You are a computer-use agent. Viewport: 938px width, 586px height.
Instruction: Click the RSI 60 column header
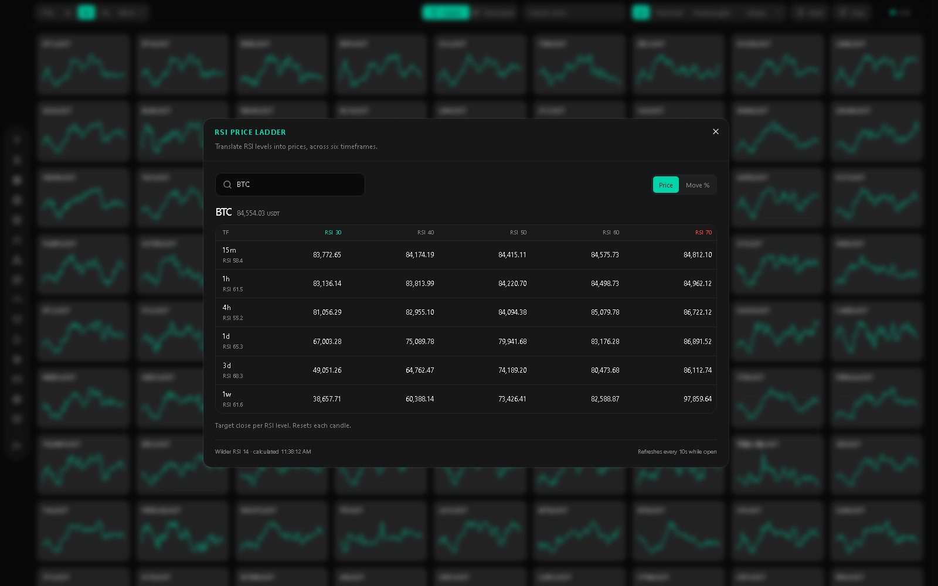pos(611,233)
